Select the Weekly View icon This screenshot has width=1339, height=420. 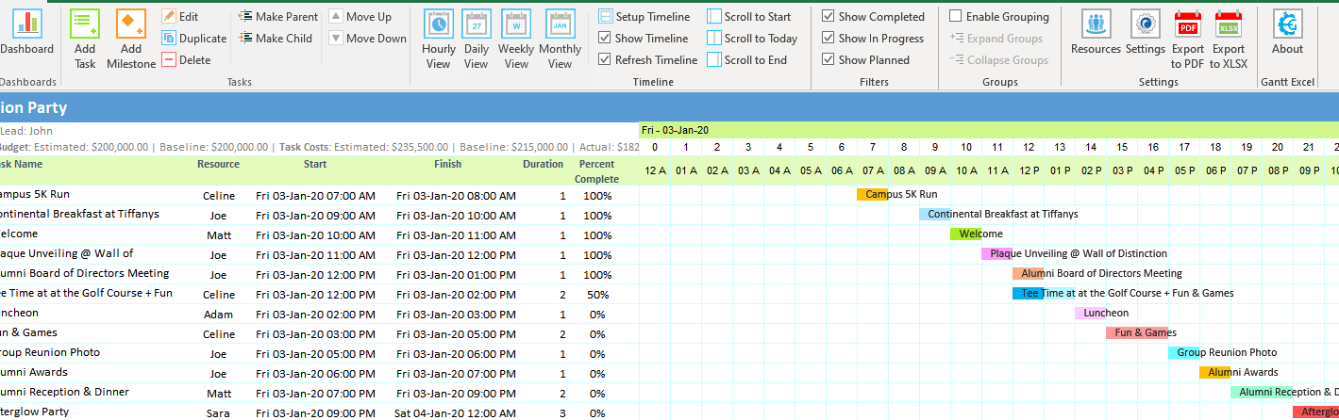coord(516,25)
